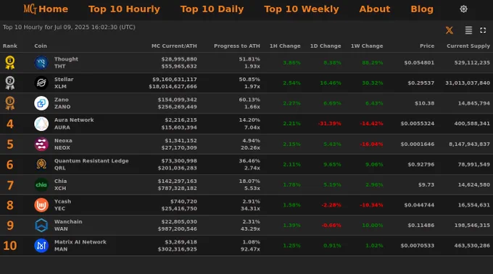Click Wanchain supply 198,546,315

coord(472,225)
